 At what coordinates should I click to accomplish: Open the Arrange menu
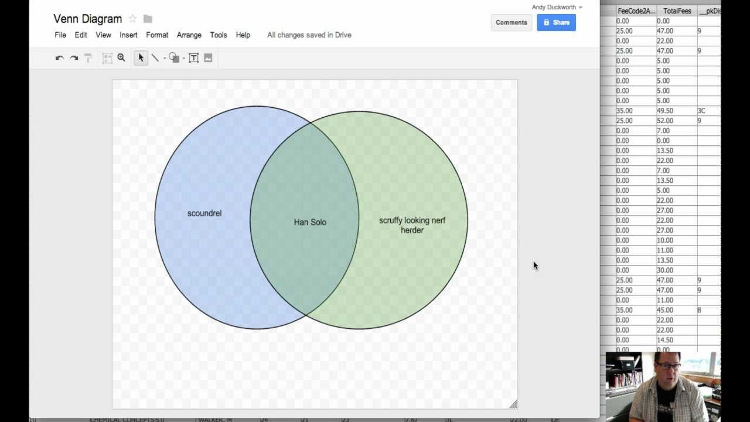pos(189,35)
